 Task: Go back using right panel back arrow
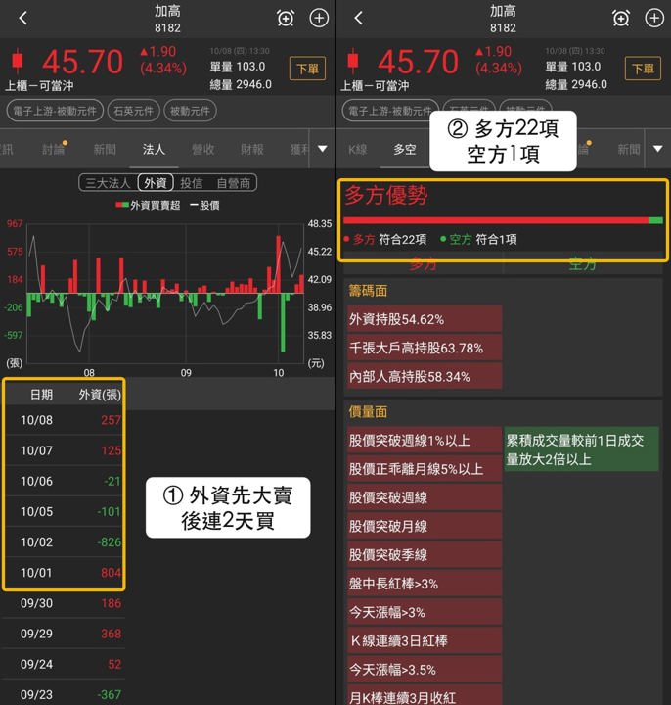click(358, 18)
